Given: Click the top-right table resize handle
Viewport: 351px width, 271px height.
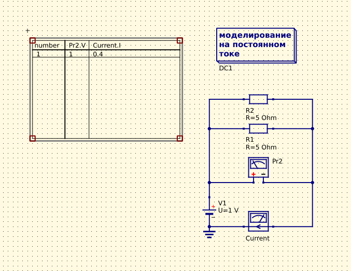Looking at the screenshot, I should coord(180,40).
